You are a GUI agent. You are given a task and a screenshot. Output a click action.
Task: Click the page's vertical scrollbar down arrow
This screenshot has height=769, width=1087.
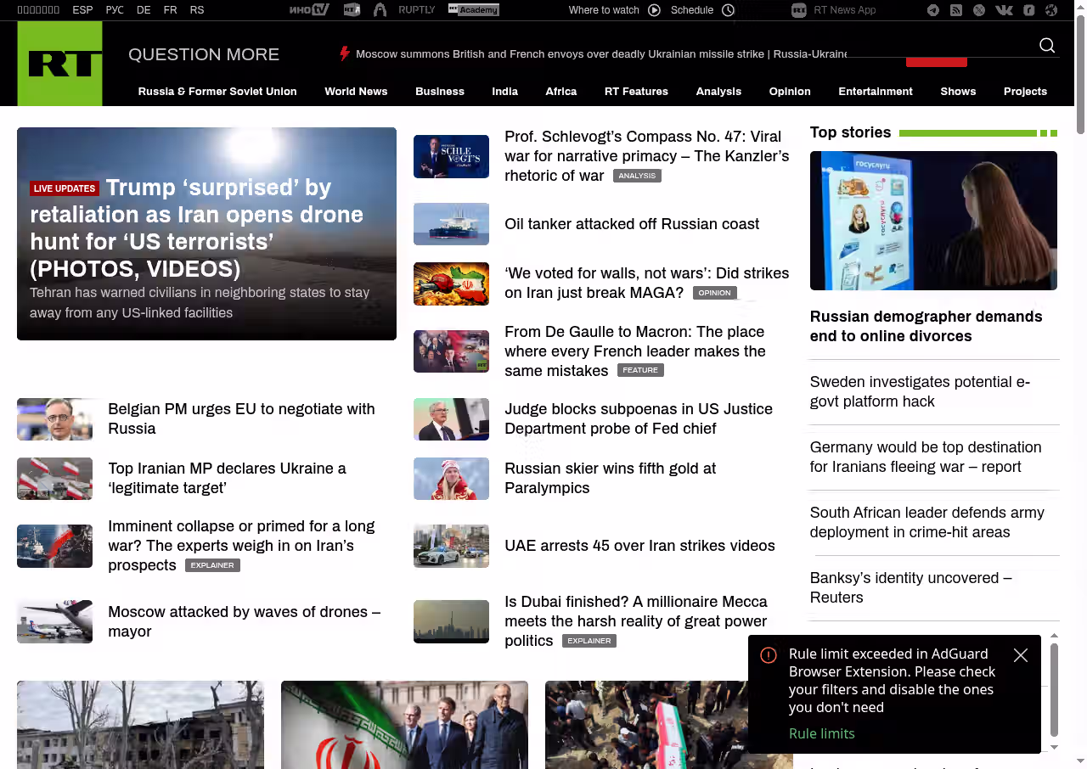tap(1080, 761)
